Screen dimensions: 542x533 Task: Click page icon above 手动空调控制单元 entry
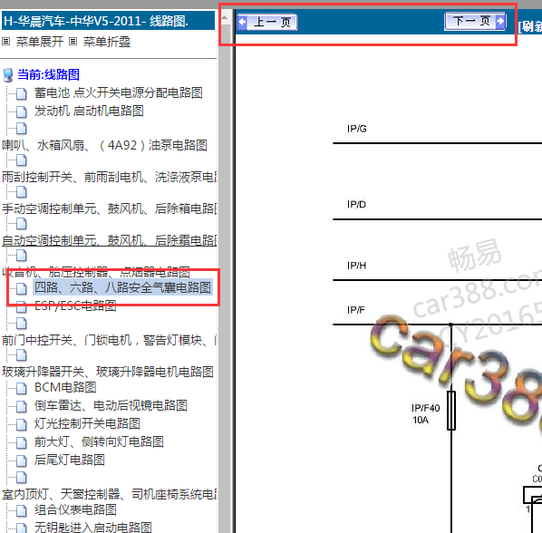[22, 192]
